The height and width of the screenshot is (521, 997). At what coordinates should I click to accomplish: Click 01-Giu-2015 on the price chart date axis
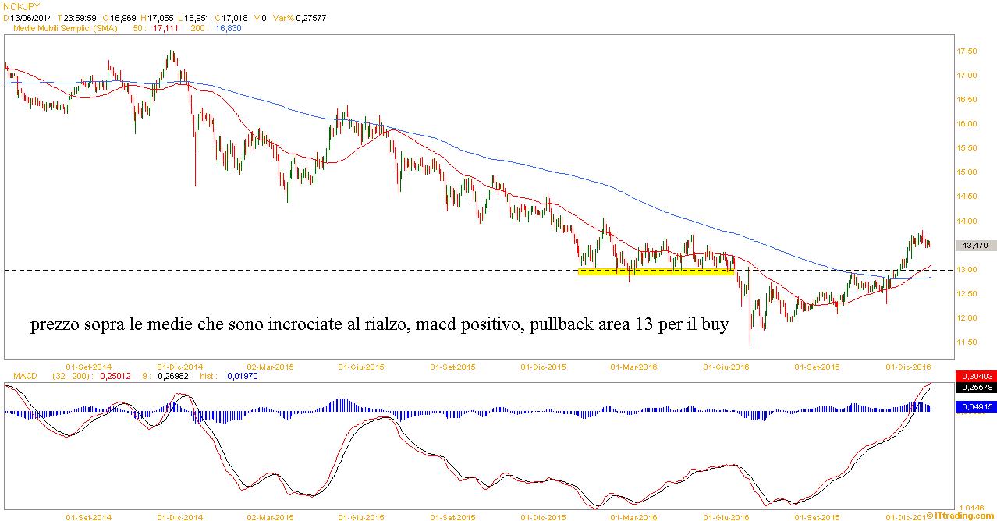[x=361, y=366]
